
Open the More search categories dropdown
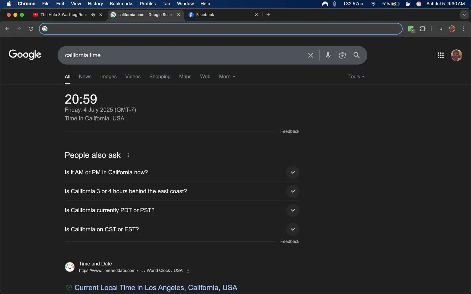coord(227,77)
